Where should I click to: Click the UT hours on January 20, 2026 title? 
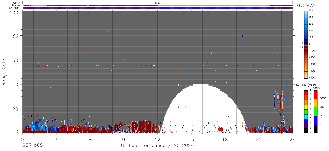(x=157, y=146)
